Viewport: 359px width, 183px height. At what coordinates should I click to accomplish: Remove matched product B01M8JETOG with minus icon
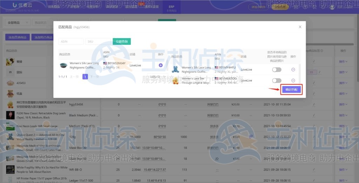click(293, 80)
